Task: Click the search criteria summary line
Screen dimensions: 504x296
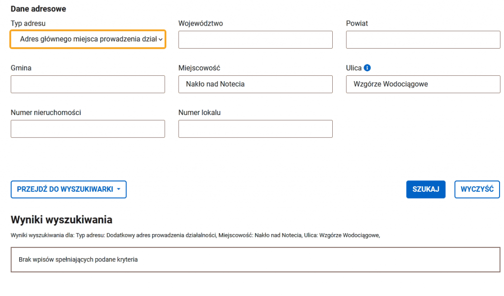Action: (195, 236)
